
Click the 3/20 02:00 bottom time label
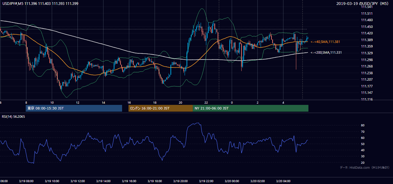[257, 181]
